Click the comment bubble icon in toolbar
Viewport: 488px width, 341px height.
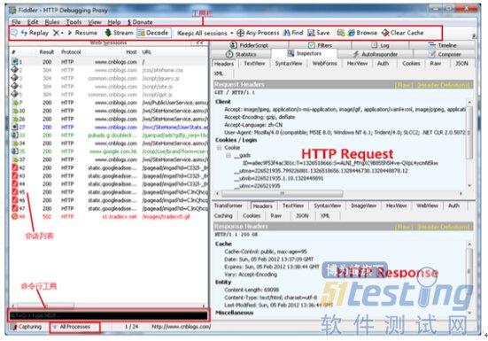click(x=14, y=33)
